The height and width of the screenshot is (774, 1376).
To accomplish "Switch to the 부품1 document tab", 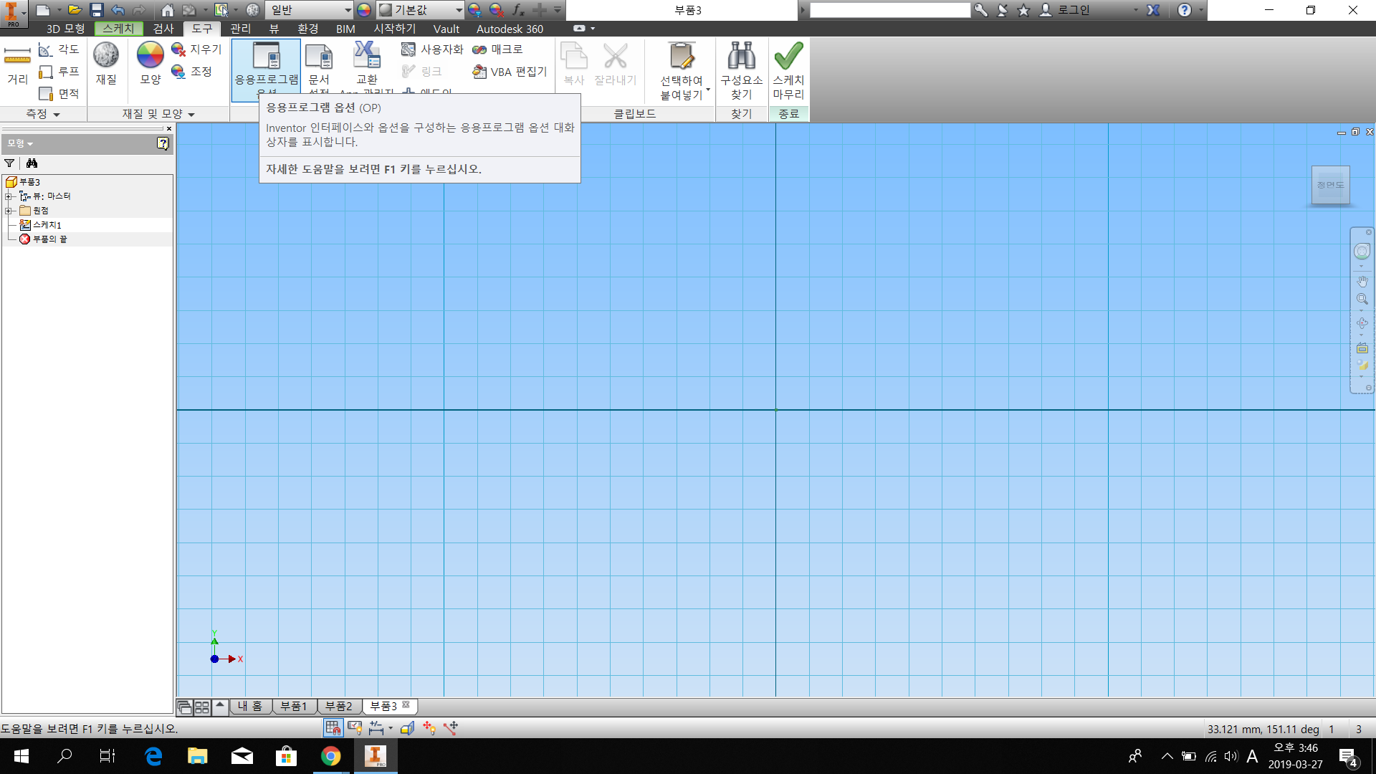I will pos(293,707).
